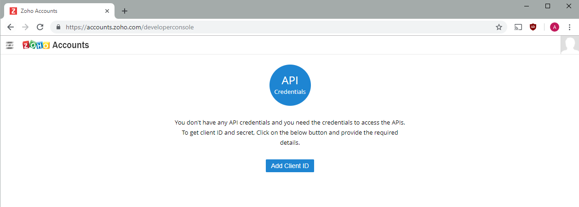Focus the address bar URL field
Screen dimensions: 579x207
[x=276, y=27]
